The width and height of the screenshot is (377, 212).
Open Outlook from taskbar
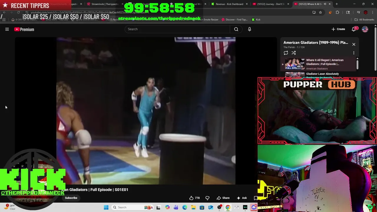211,207
